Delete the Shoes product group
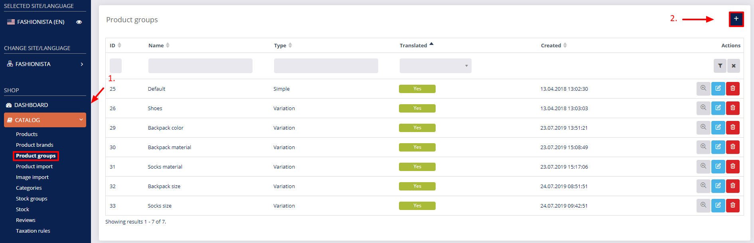The image size is (754, 243). tap(733, 108)
